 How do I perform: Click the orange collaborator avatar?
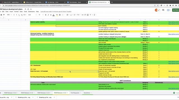(x=156, y=10)
